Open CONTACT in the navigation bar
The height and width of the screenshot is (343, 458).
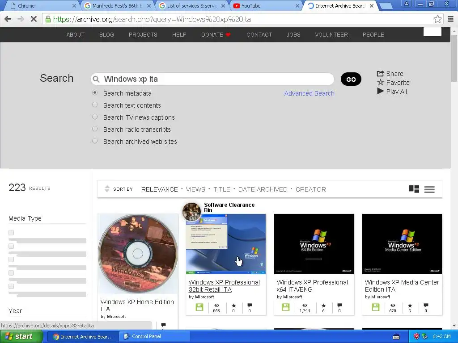[259, 35]
